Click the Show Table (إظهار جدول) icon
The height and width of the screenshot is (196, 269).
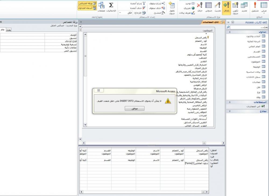coord(172,8)
